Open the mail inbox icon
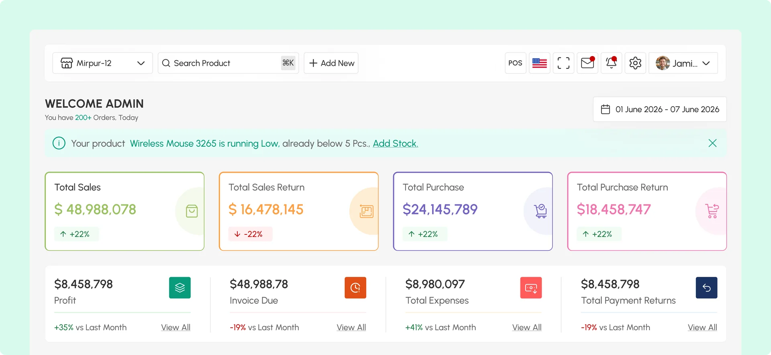This screenshot has width=771, height=355. tap(587, 63)
